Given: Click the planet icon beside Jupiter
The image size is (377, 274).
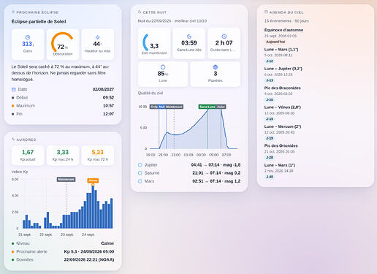Looking at the screenshot, I should coord(140,165).
